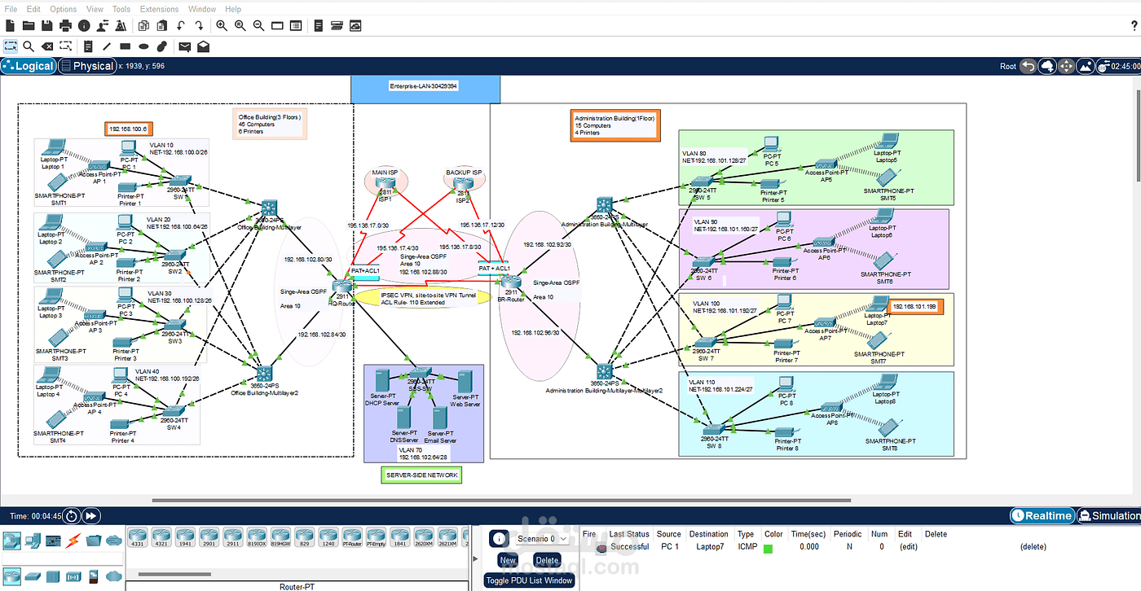Switch to the Logical workspace tab
The width and height of the screenshot is (1141, 591).
pyautogui.click(x=29, y=66)
